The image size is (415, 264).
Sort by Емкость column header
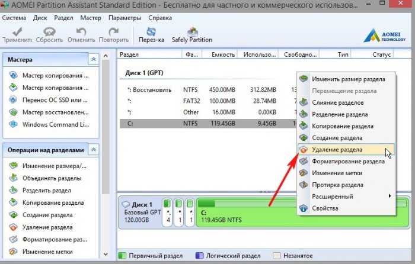pyautogui.click(x=220, y=54)
